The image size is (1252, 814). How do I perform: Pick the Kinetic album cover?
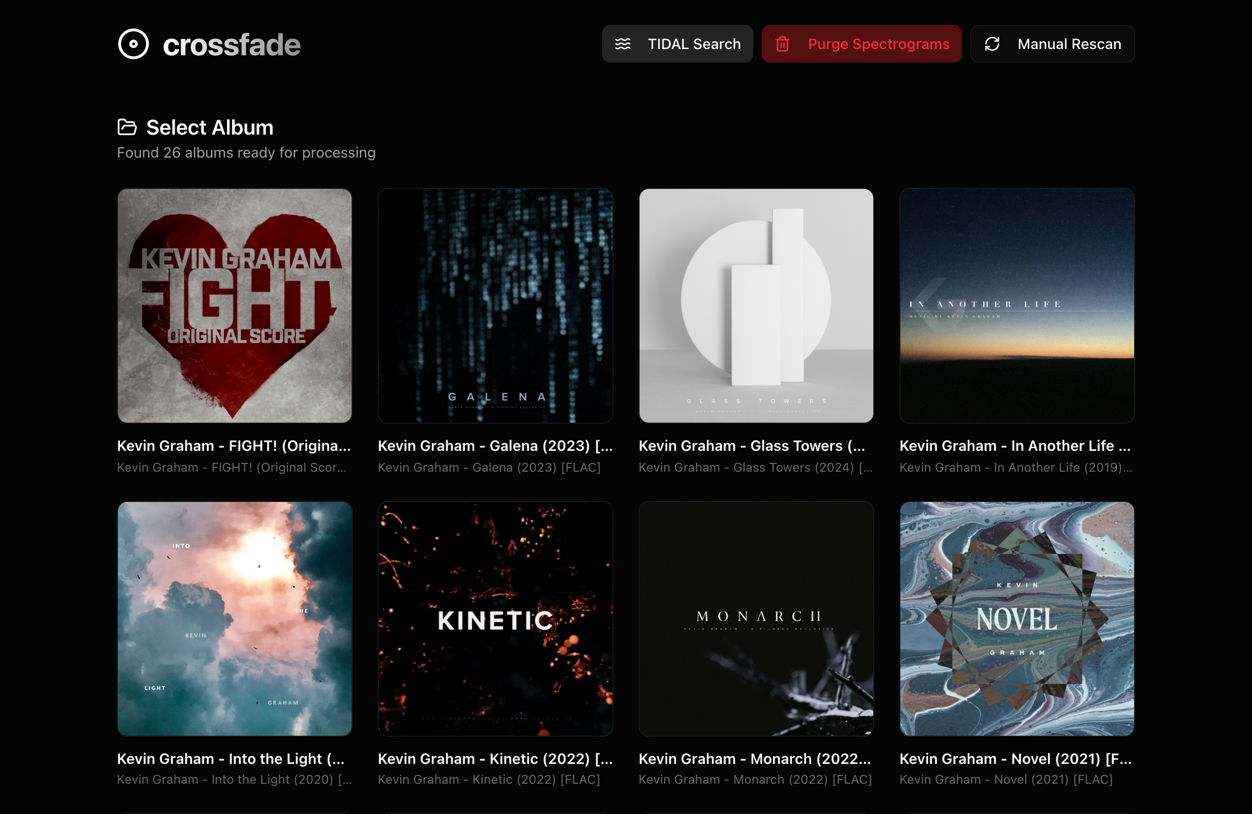pyautogui.click(x=496, y=619)
